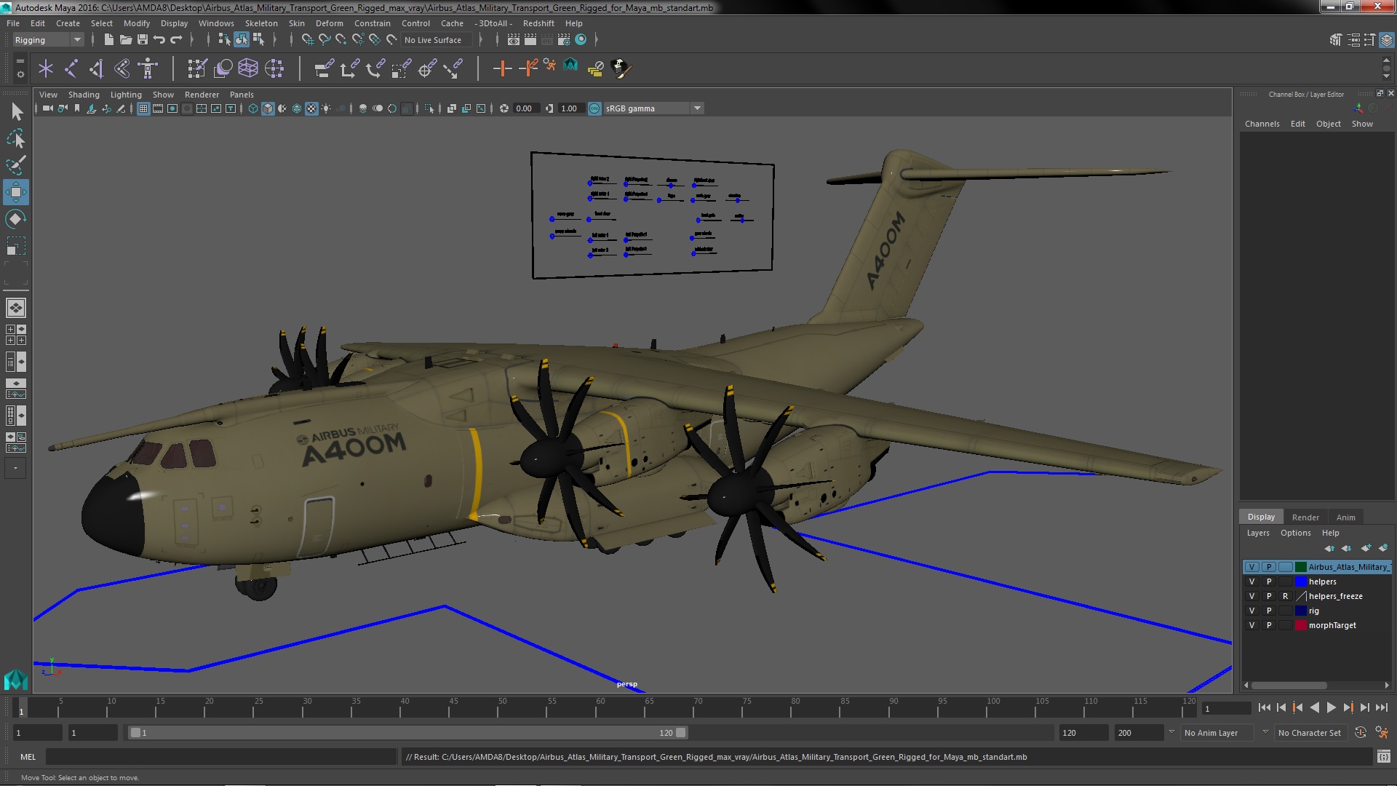Viewport: 1397px width, 786px height.
Task: Step forward one frame
Action: pyautogui.click(x=1364, y=707)
